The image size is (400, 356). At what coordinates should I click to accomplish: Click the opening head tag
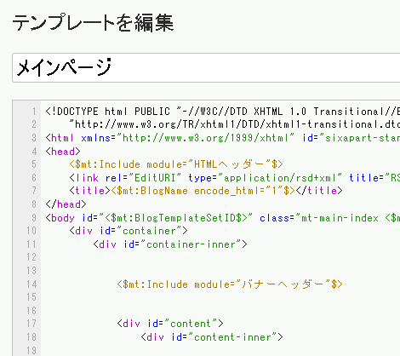63,152
